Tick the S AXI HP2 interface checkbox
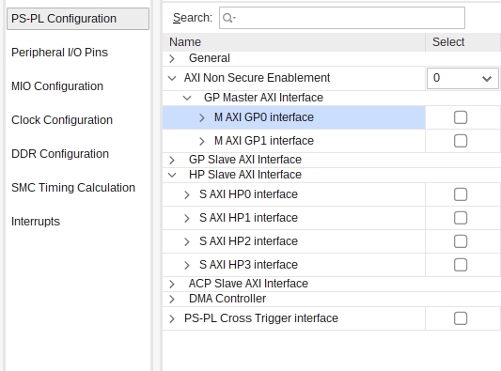 (x=461, y=241)
